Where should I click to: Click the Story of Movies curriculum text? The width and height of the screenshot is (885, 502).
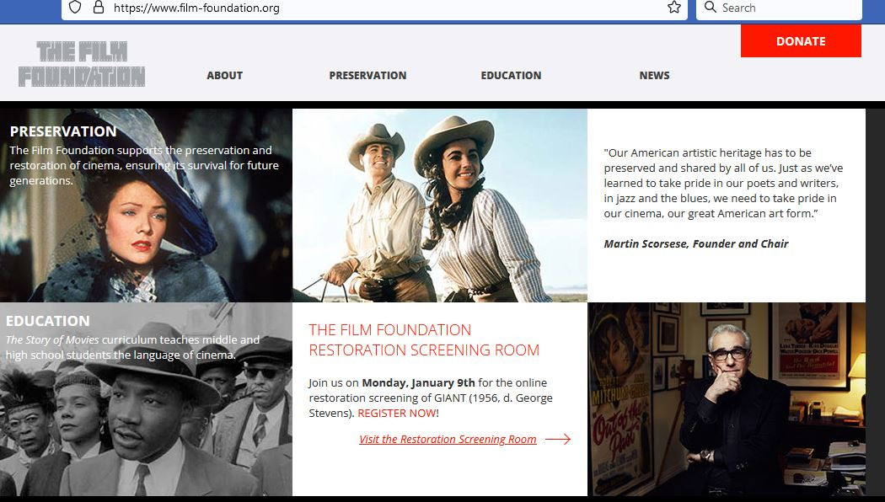pos(132,348)
